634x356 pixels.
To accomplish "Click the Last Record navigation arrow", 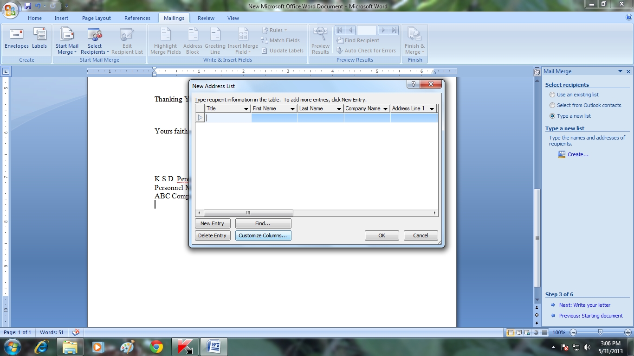I will [394, 30].
